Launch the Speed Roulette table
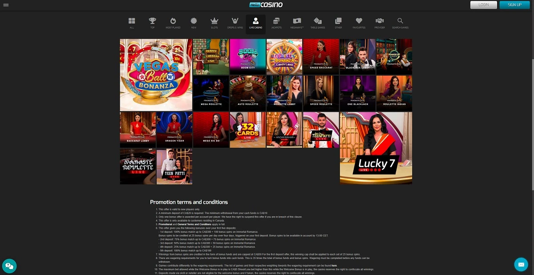 pyautogui.click(x=321, y=93)
